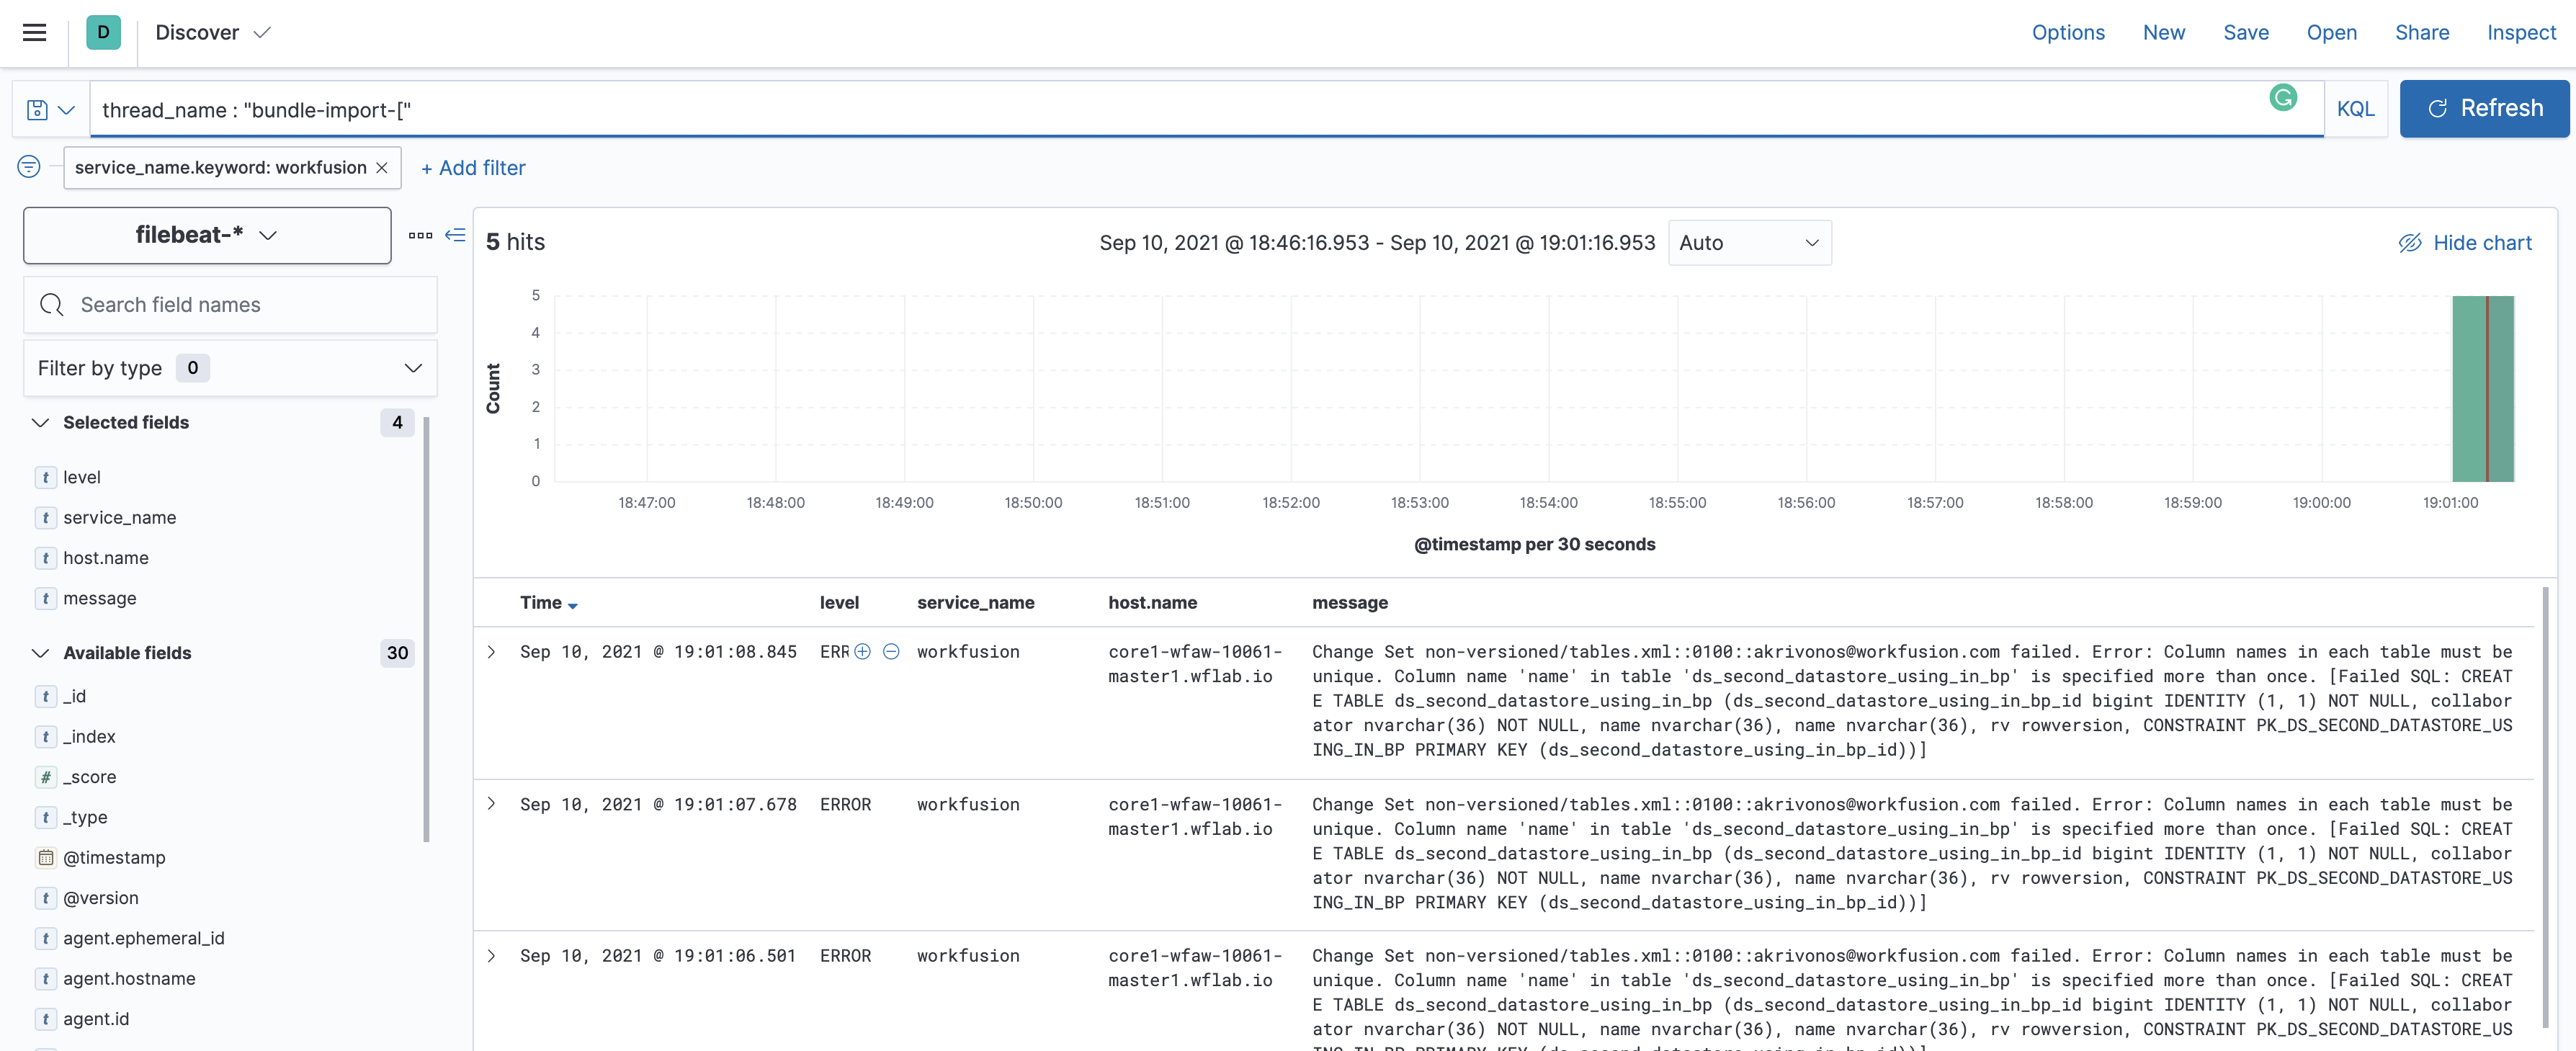Click Save in the top menu

click(2245, 33)
